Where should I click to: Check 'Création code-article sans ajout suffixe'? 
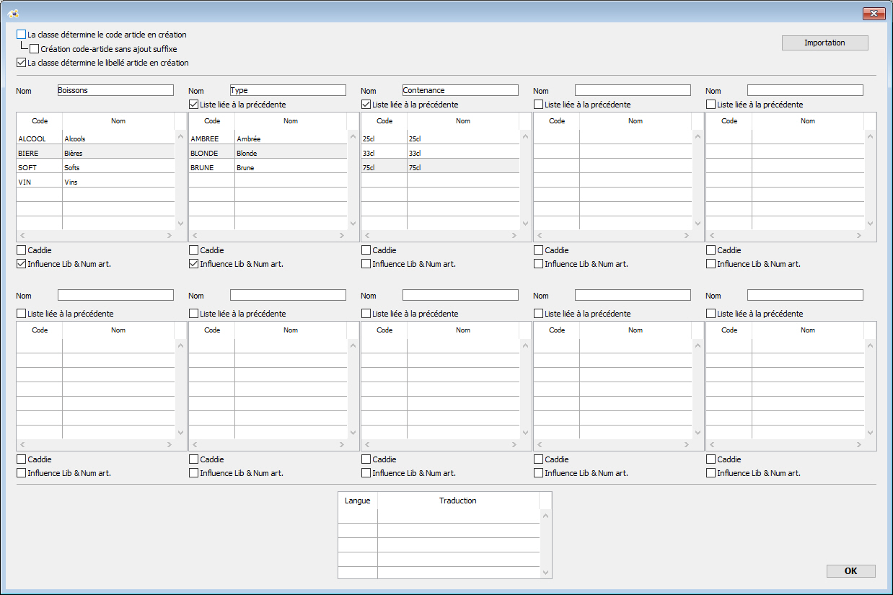(35, 49)
